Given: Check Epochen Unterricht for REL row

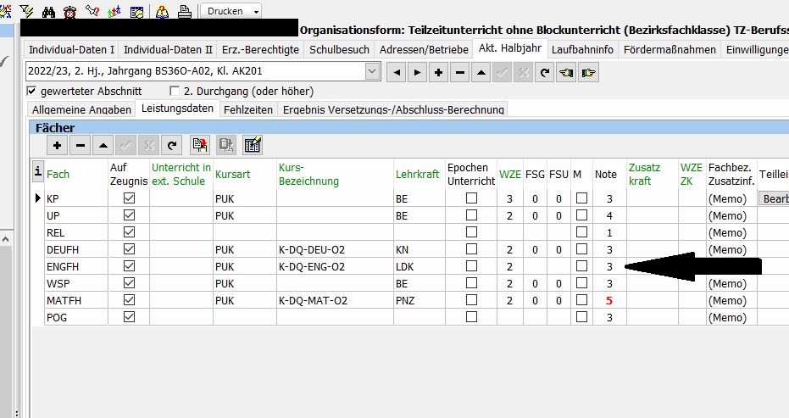Looking at the screenshot, I should (471, 232).
